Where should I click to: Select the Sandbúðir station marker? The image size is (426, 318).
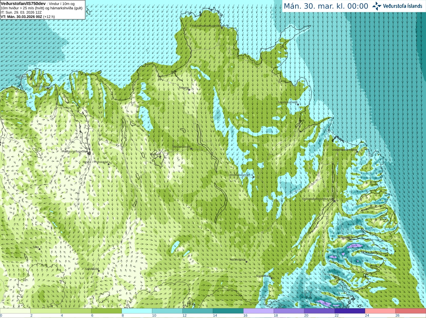tap(99, 271)
